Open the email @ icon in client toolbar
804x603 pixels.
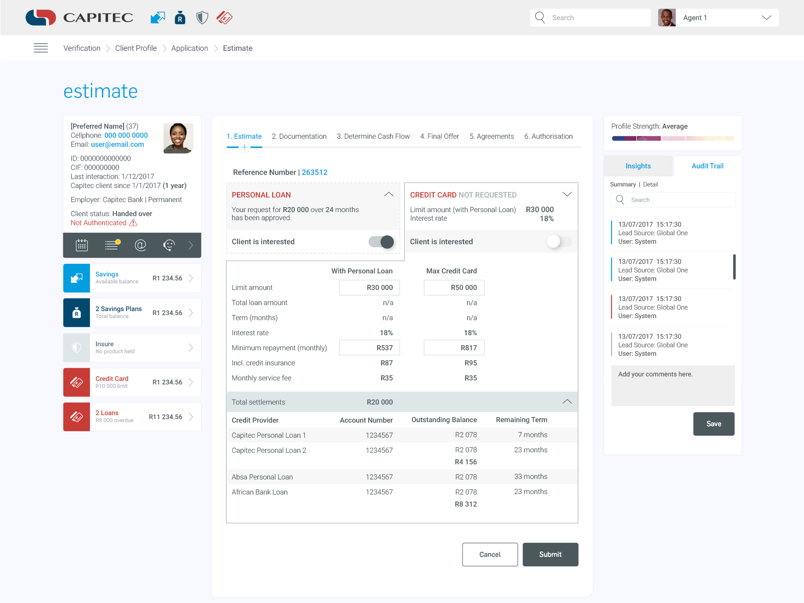click(141, 245)
